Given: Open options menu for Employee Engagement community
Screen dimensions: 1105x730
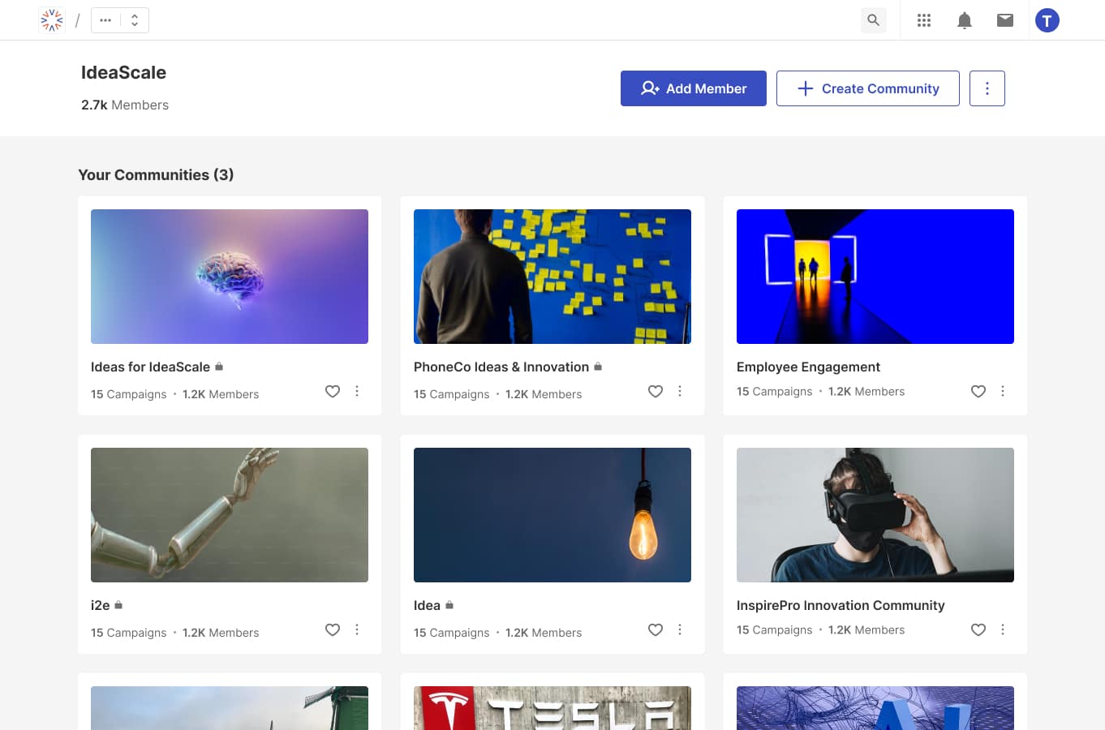Looking at the screenshot, I should [x=1003, y=391].
